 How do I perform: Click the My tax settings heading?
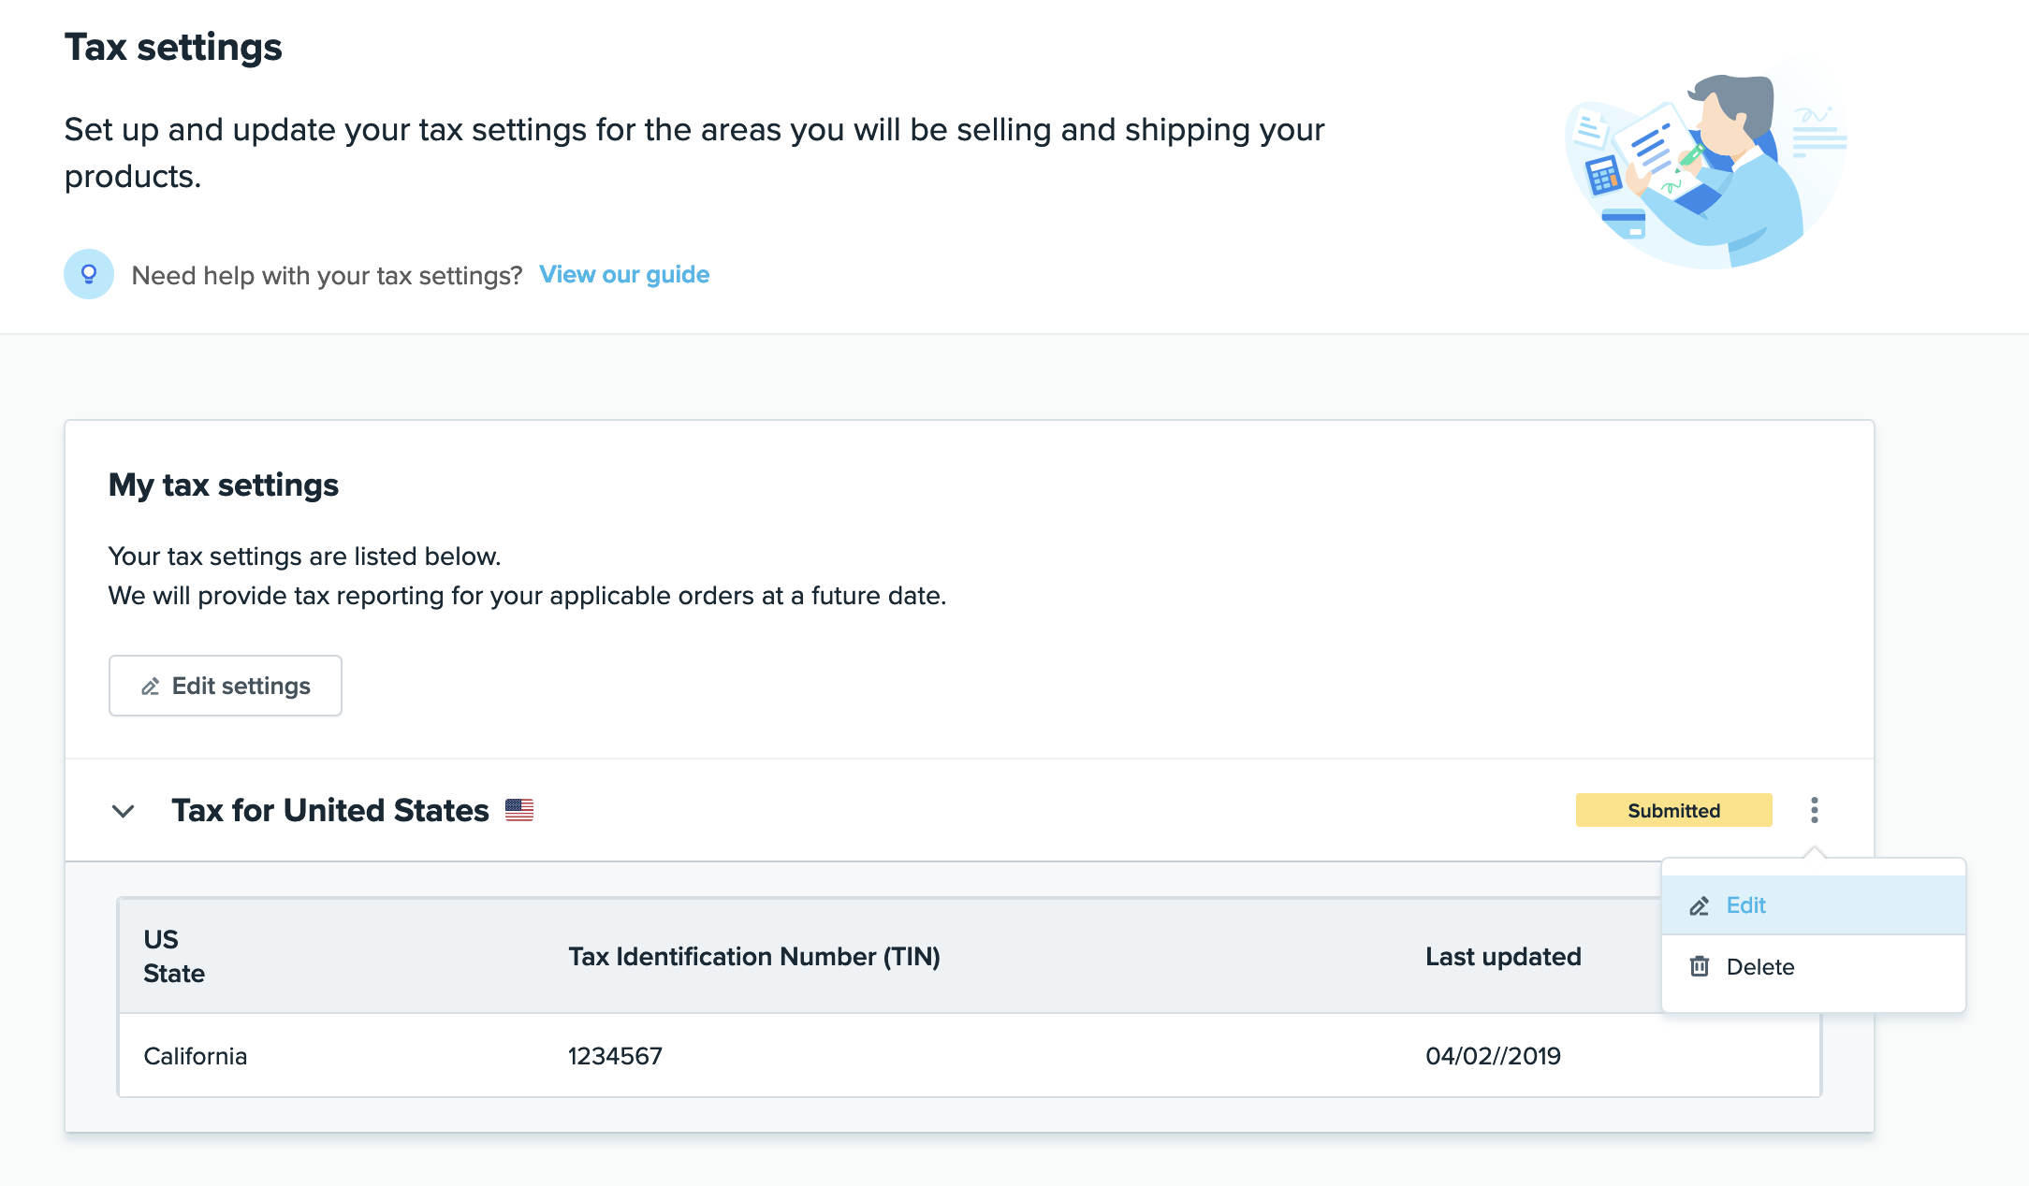pyautogui.click(x=224, y=485)
